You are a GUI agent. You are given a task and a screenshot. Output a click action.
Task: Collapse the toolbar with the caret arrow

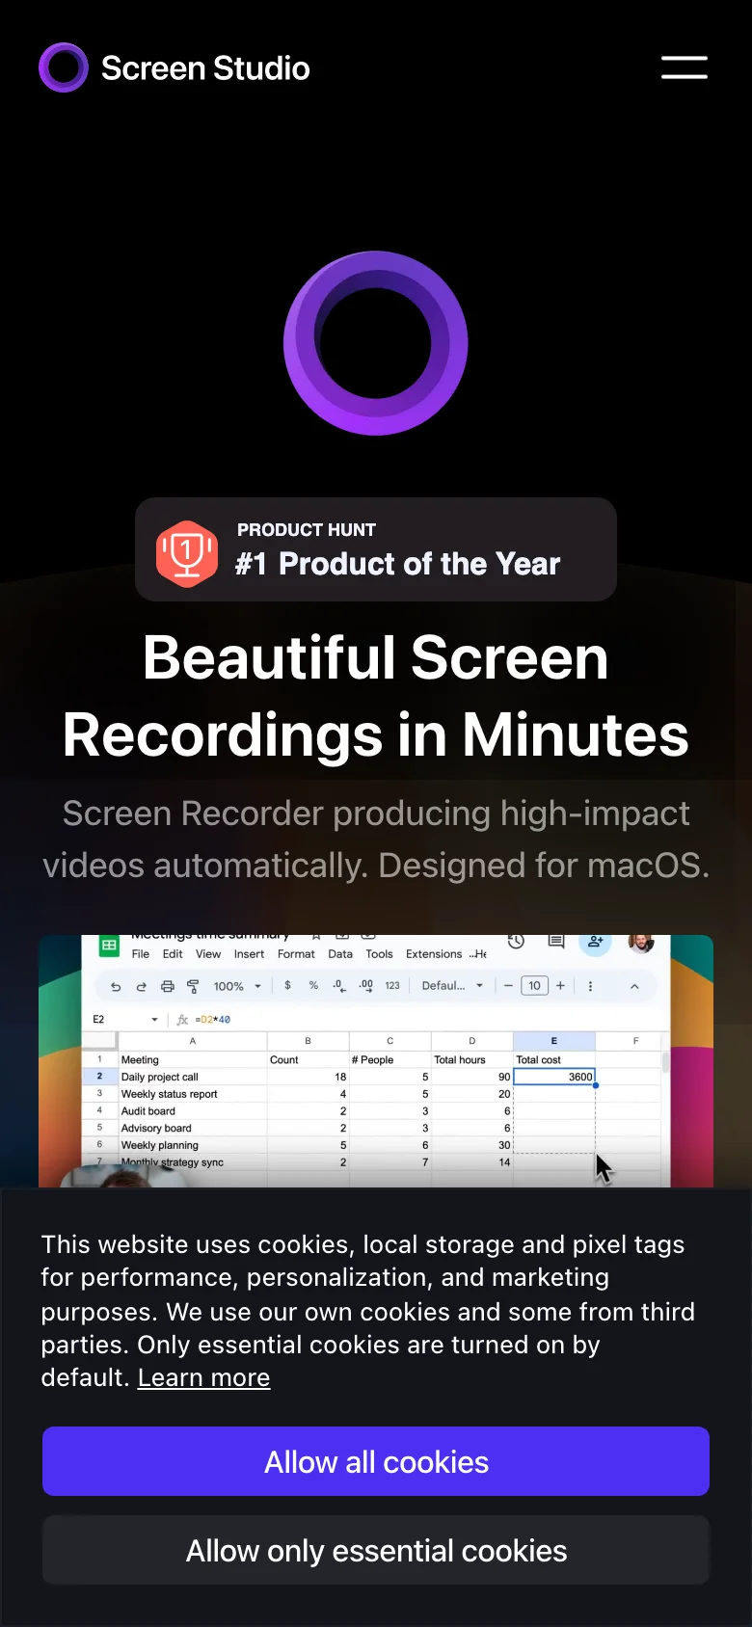pos(634,986)
